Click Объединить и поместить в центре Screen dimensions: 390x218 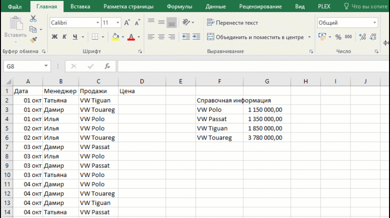255,37
